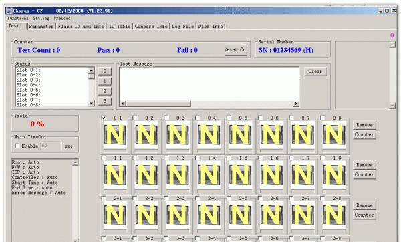The width and height of the screenshot is (401, 242).
Task: Click the Main TimeOut seconds field
Action: point(51,146)
